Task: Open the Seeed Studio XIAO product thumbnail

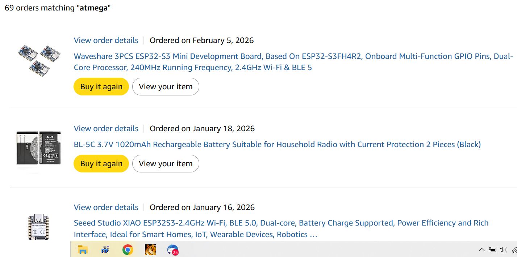Action: pyautogui.click(x=39, y=227)
